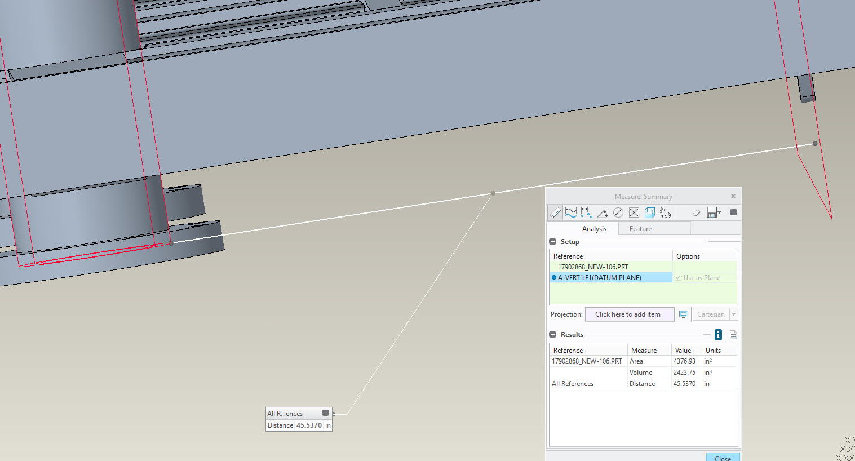The height and width of the screenshot is (461, 855).
Task: Click the Close button
Action: pos(723,458)
